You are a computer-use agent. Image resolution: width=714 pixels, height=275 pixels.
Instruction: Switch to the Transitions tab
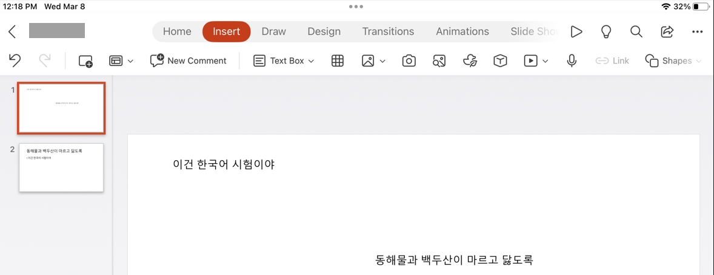point(388,31)
